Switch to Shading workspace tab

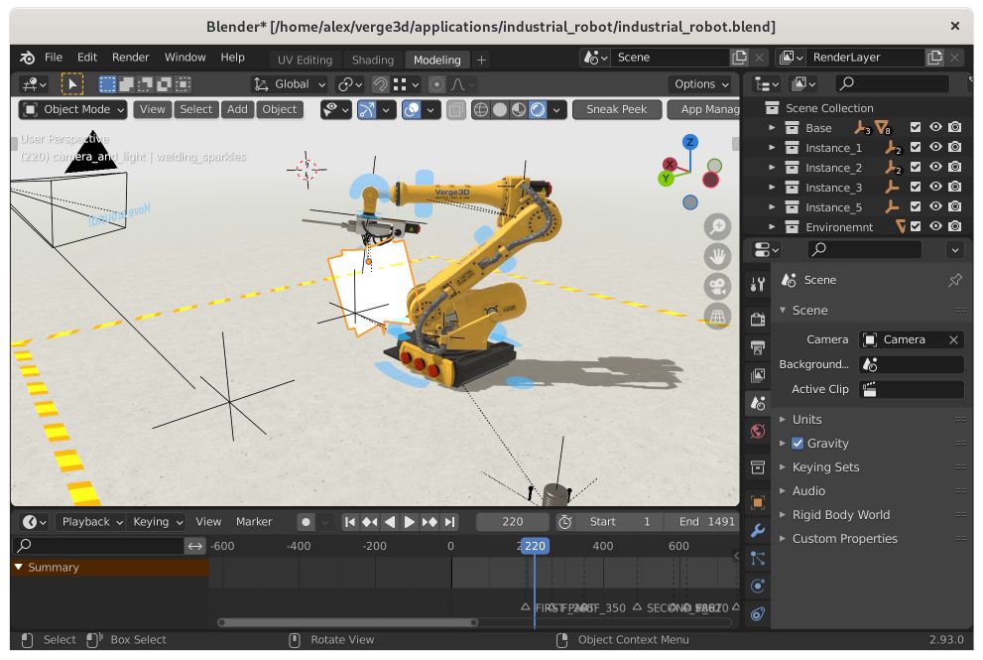click(372, 61)
